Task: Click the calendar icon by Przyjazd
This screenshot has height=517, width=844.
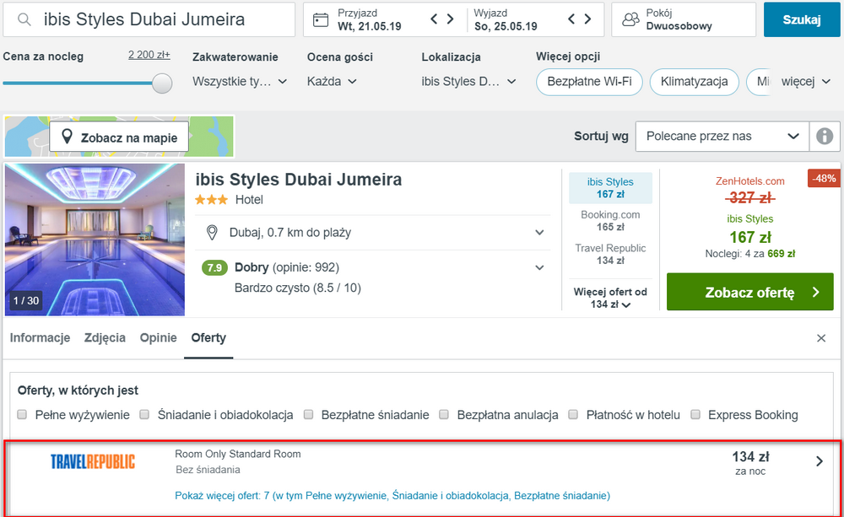Action: pos(321,20)
